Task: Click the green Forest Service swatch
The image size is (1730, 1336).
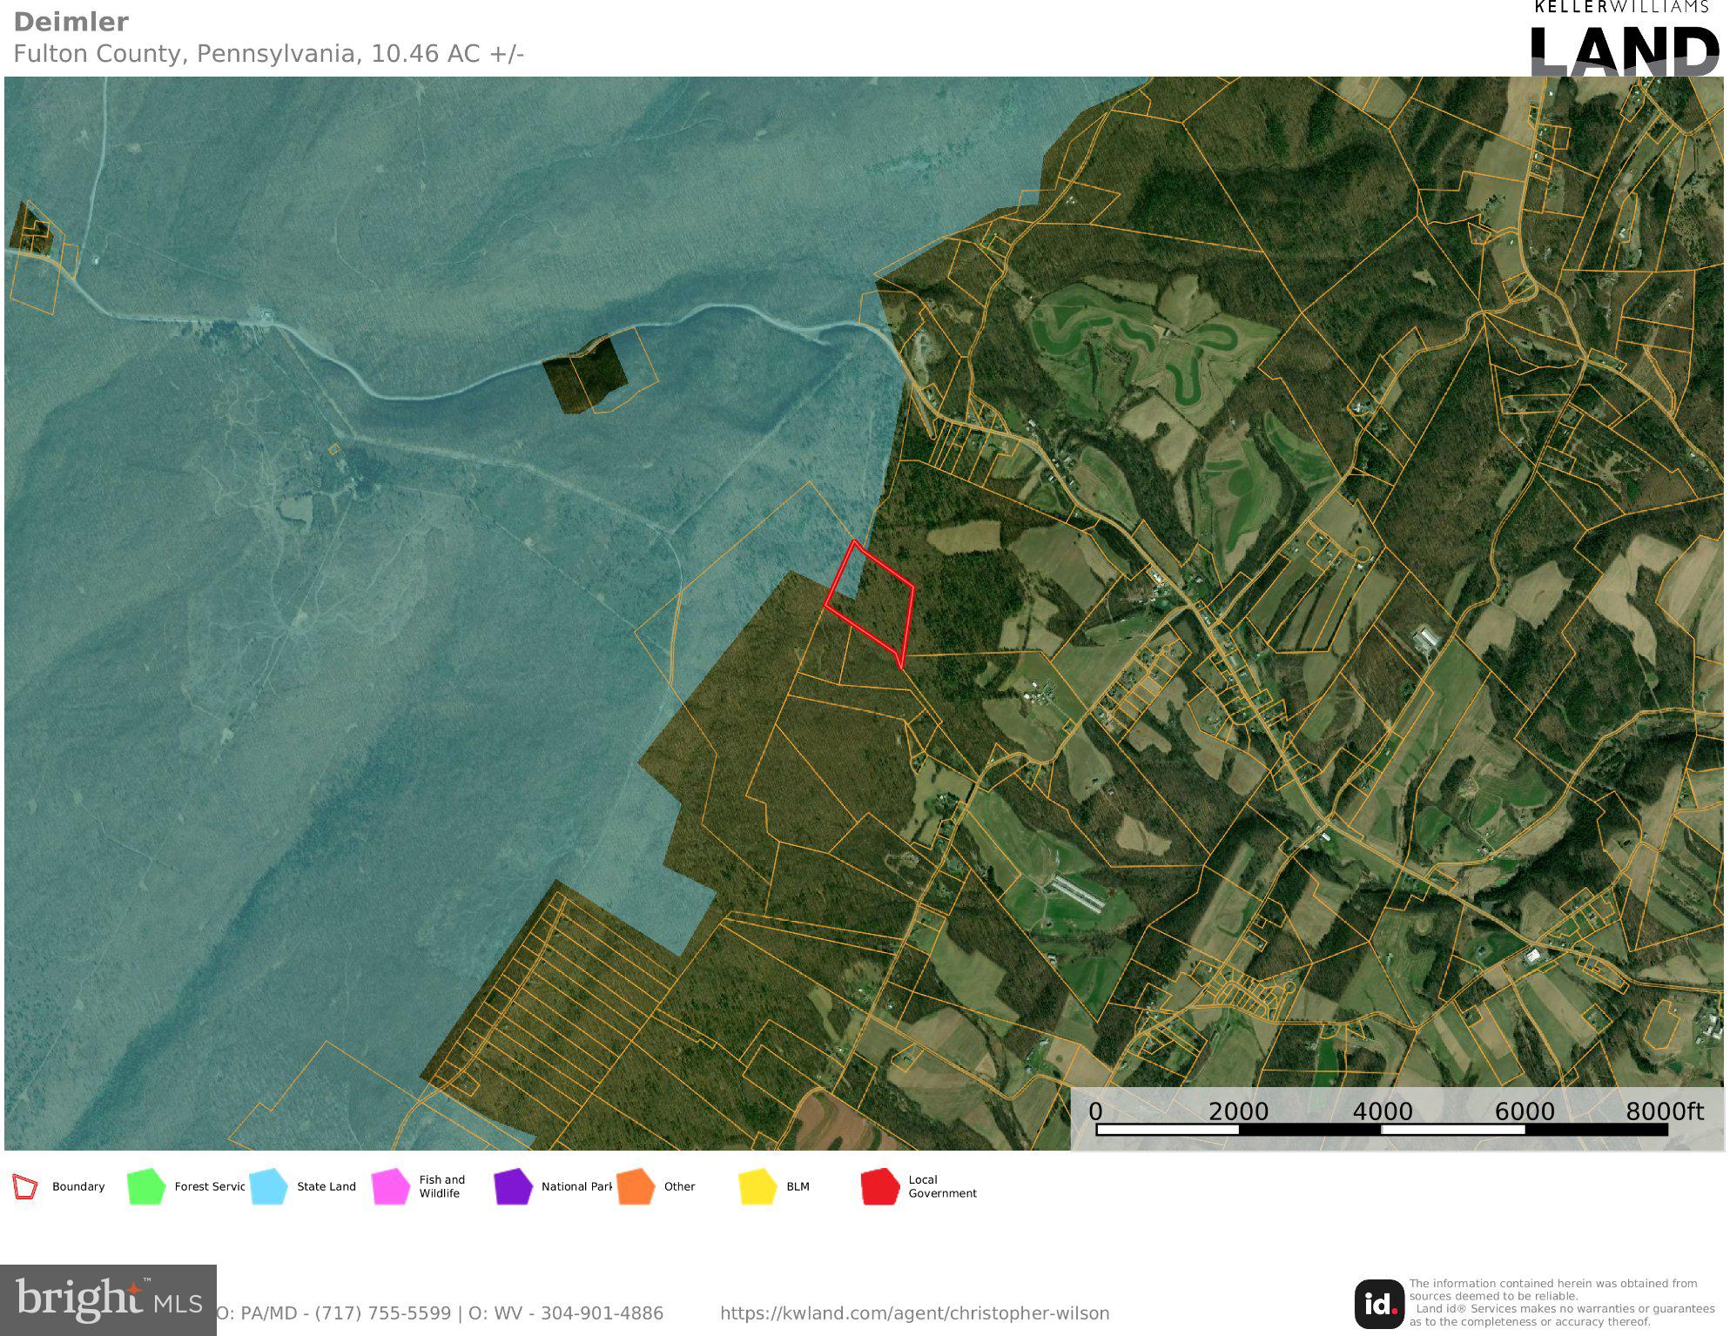Action: click(146, 1186)
